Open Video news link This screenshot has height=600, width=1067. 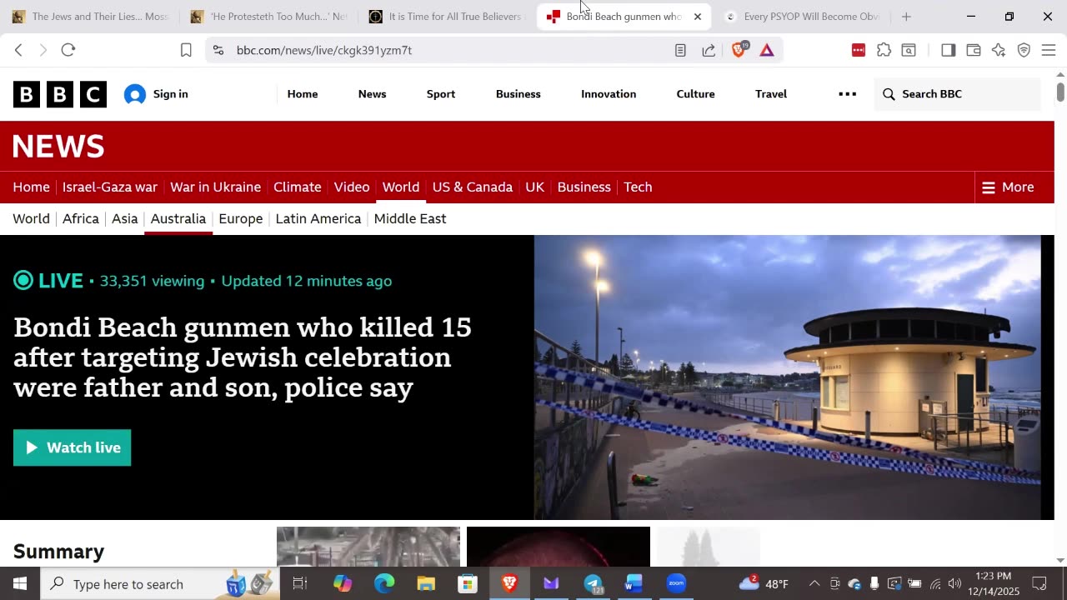pyautogui.click(x=352, y=187)
